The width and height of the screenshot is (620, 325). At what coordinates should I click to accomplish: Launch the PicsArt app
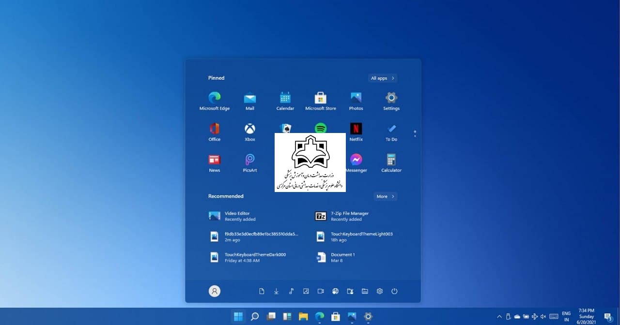(x=250, y=163)
